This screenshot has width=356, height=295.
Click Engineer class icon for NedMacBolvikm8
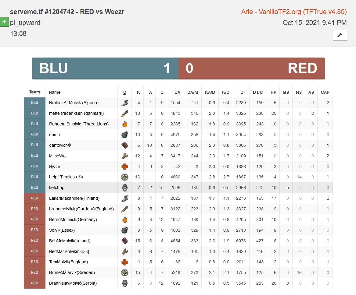pyautogui.click(x=124, y=251)
